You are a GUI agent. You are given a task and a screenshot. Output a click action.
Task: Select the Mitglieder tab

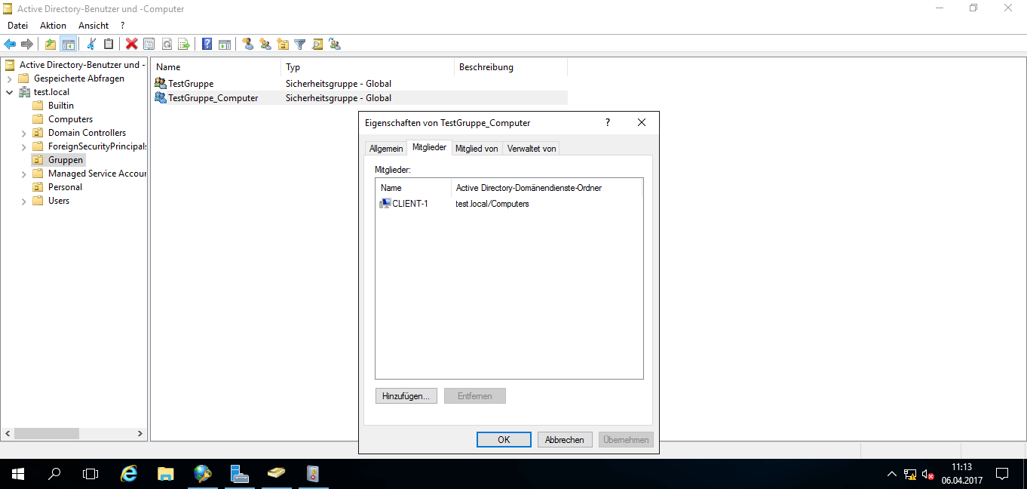[x=429, y=147]
